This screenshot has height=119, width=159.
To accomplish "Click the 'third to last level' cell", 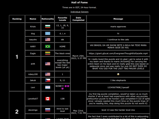I will pyautogui.click(x=62, y=110).
